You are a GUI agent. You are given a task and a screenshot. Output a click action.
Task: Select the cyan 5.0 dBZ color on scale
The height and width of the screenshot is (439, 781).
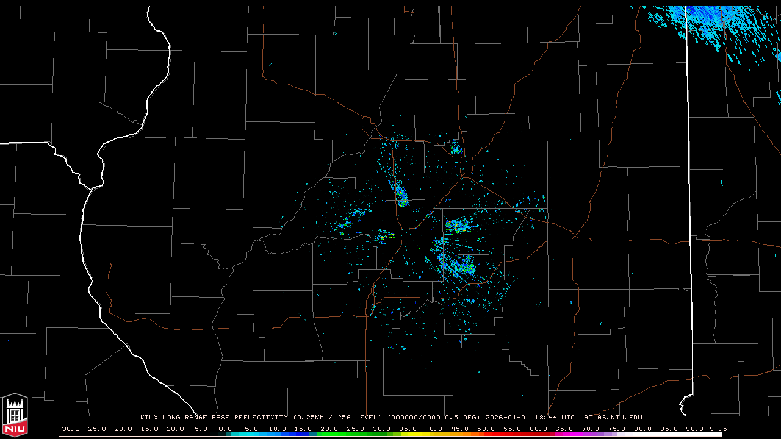point(251,434)
